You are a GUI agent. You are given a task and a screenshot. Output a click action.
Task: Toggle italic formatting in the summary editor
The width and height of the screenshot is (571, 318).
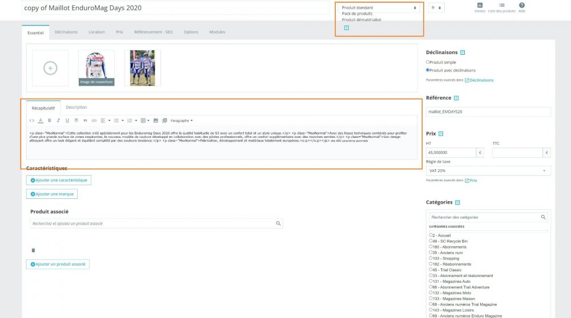pyautogui.click(x=58, y=121)
